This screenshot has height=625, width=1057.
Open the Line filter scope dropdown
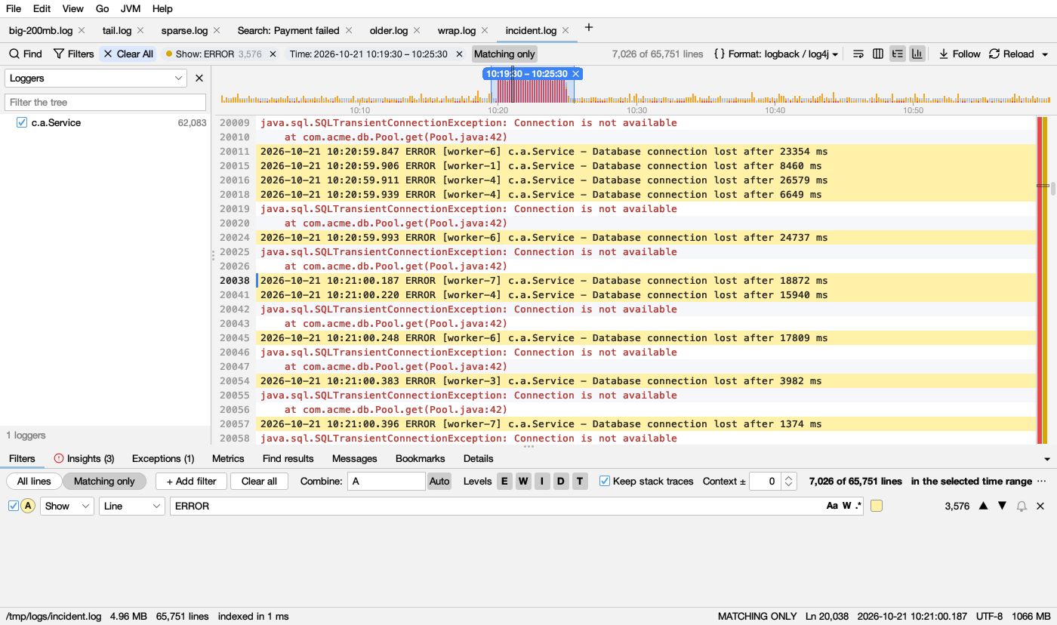(x=132, y=506)
